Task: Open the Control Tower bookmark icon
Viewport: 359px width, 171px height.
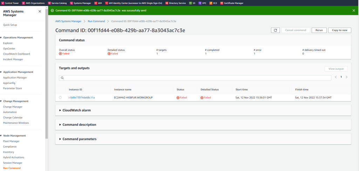Action: tap(3, 3)
